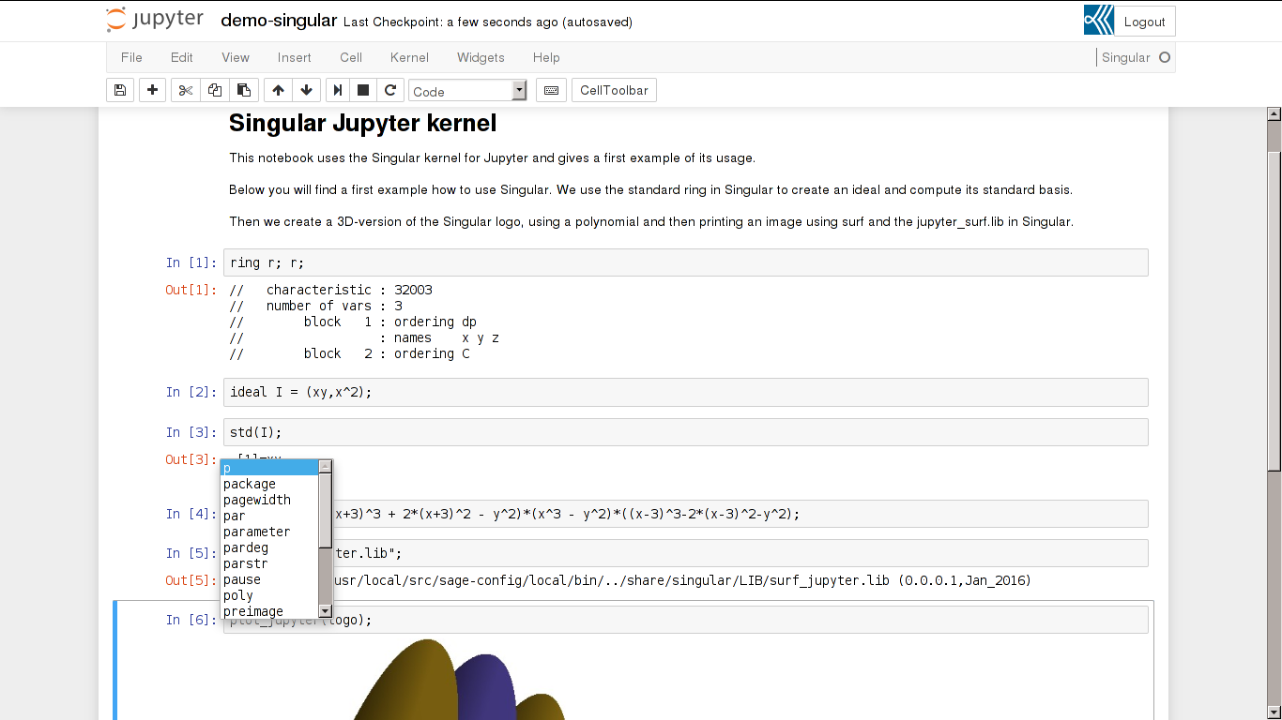
Task: Restart the kernel with the refresh icon
Action: tap(390, 90)
